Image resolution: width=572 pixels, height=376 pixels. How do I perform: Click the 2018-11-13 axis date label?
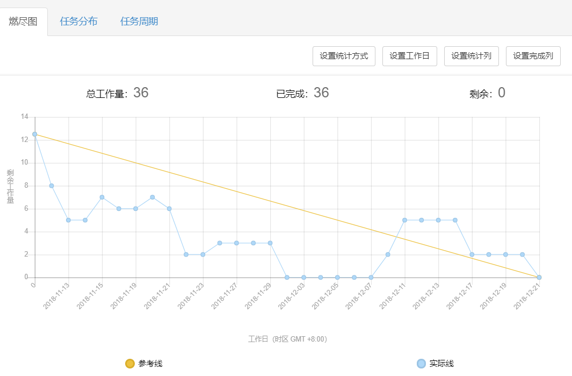(57, 296)
